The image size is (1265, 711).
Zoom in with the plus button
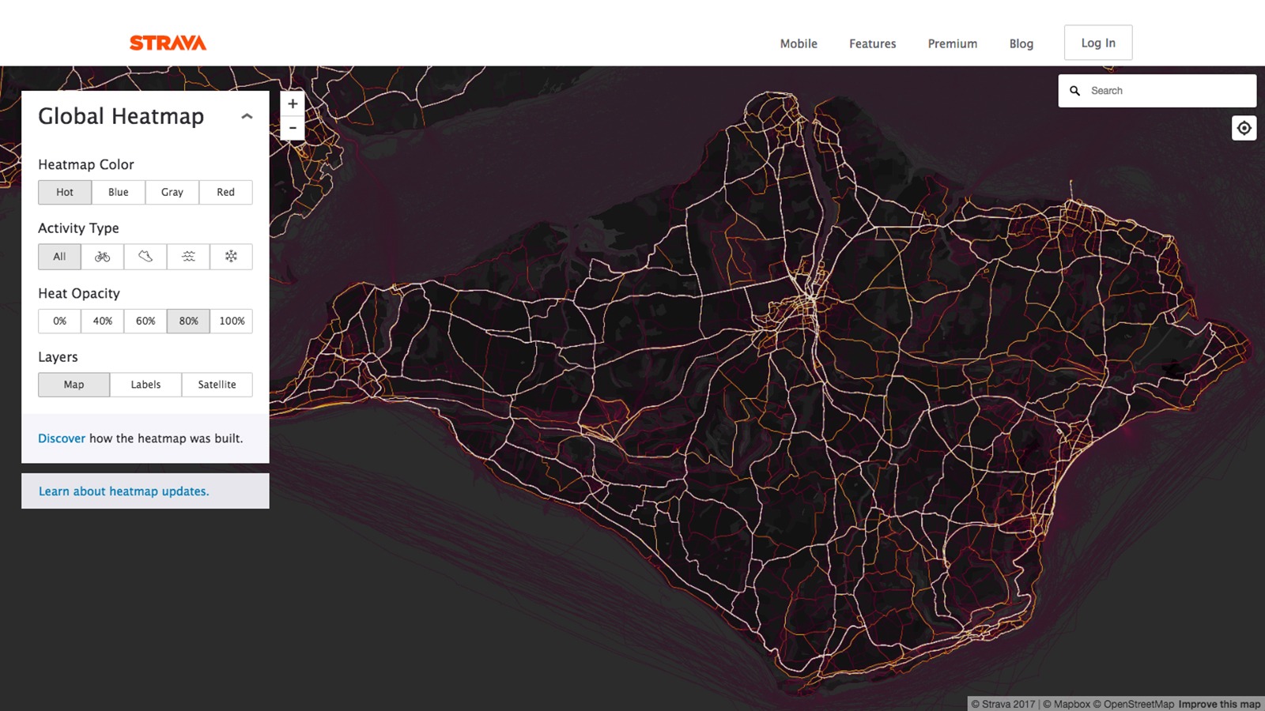pos(293,103)
